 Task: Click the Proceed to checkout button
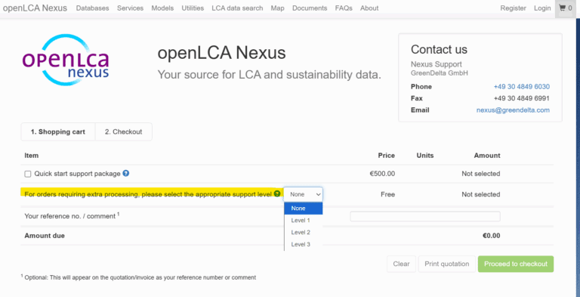516,264
